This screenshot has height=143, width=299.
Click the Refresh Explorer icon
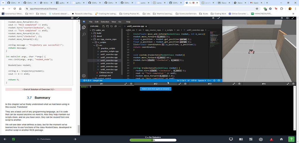click(x=112, y=26)
